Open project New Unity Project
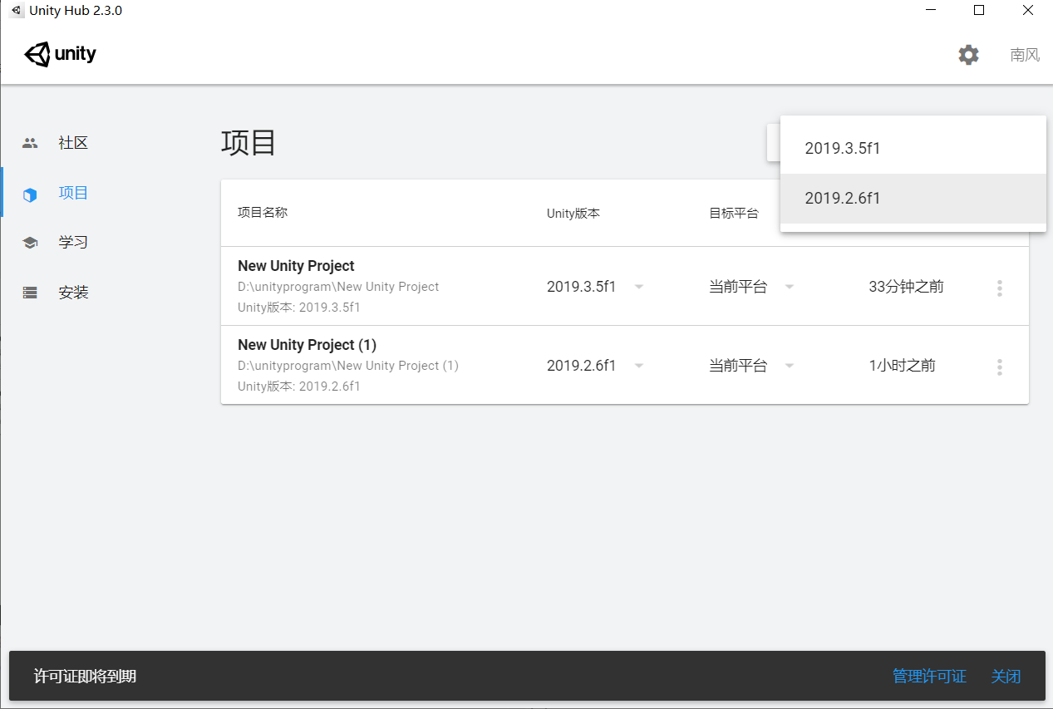 296,265
